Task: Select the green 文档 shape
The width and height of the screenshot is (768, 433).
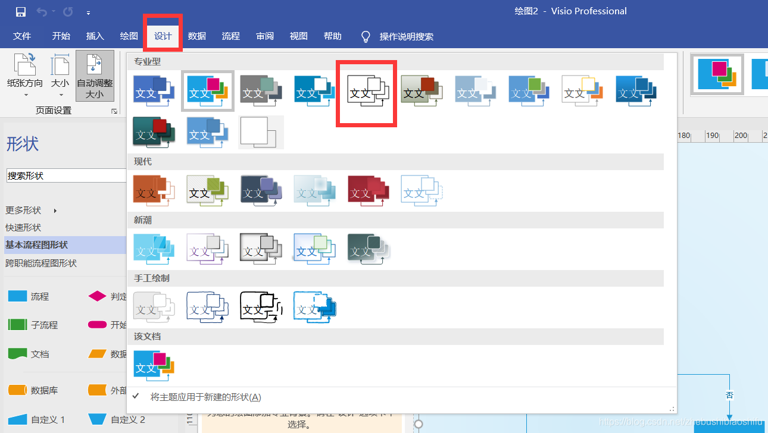Action: pyautogui.click(x=18, y=353)
